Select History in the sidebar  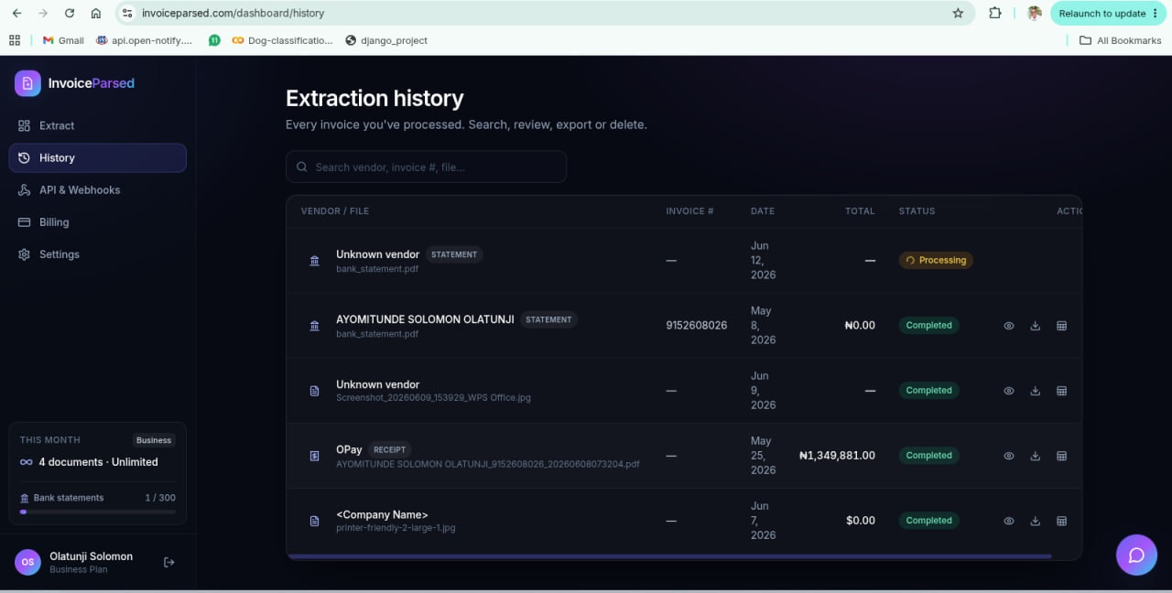[x=97, y=157]
